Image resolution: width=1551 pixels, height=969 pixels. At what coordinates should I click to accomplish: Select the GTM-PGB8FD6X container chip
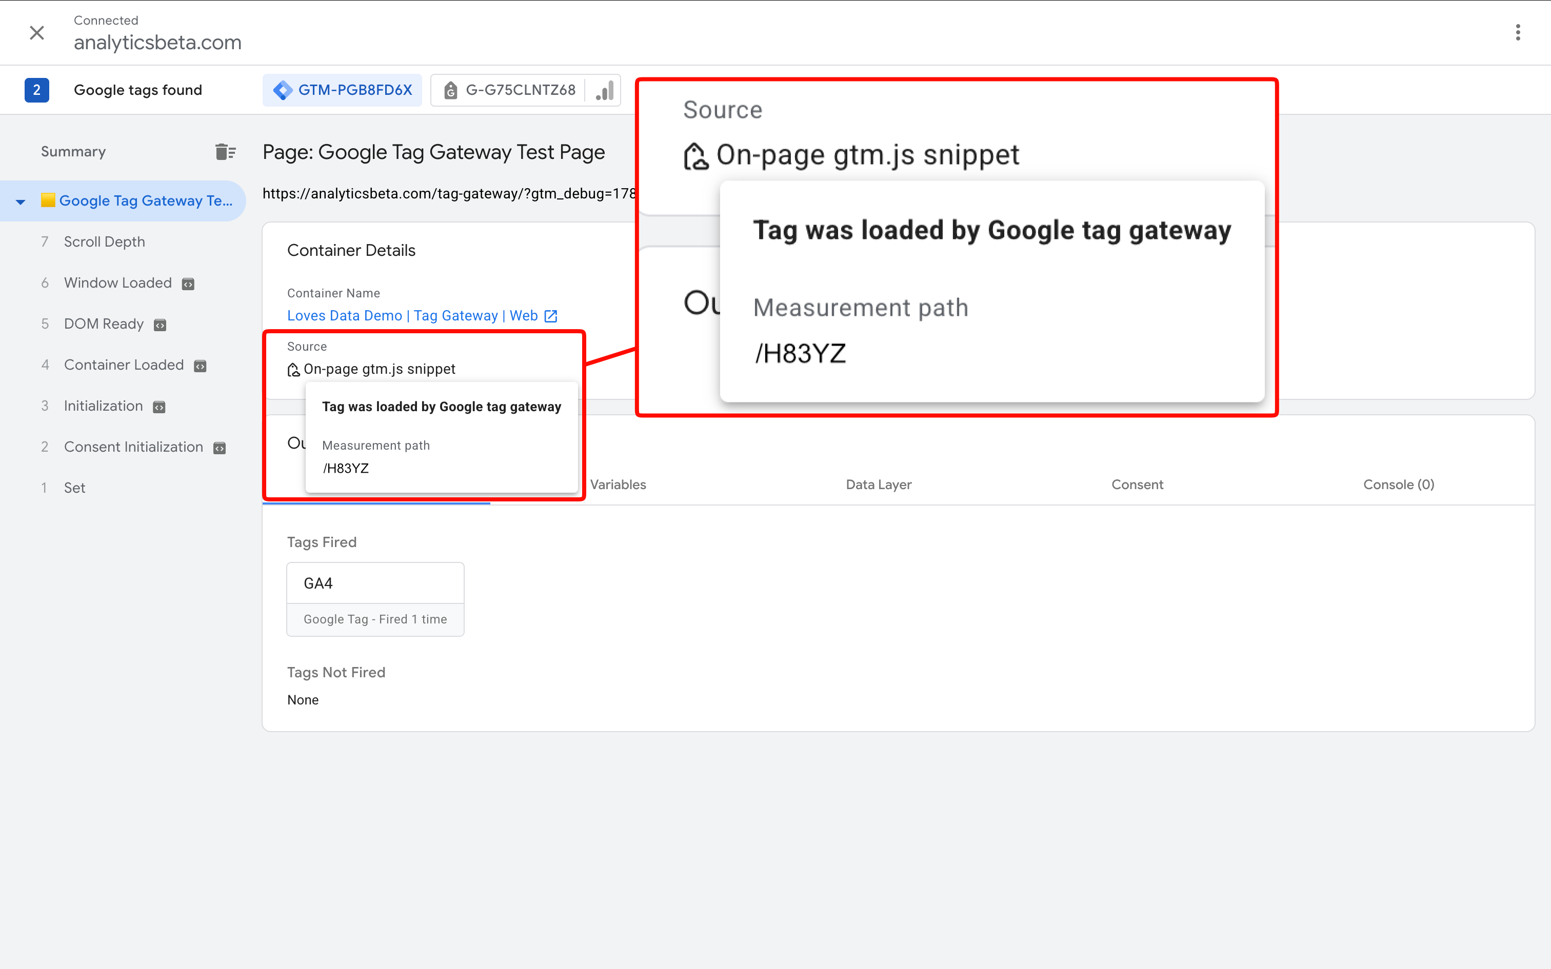[x=342, y=90]
